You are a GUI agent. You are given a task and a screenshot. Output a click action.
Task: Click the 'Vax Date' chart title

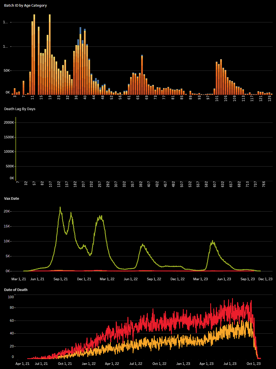[x=12, y=199]
